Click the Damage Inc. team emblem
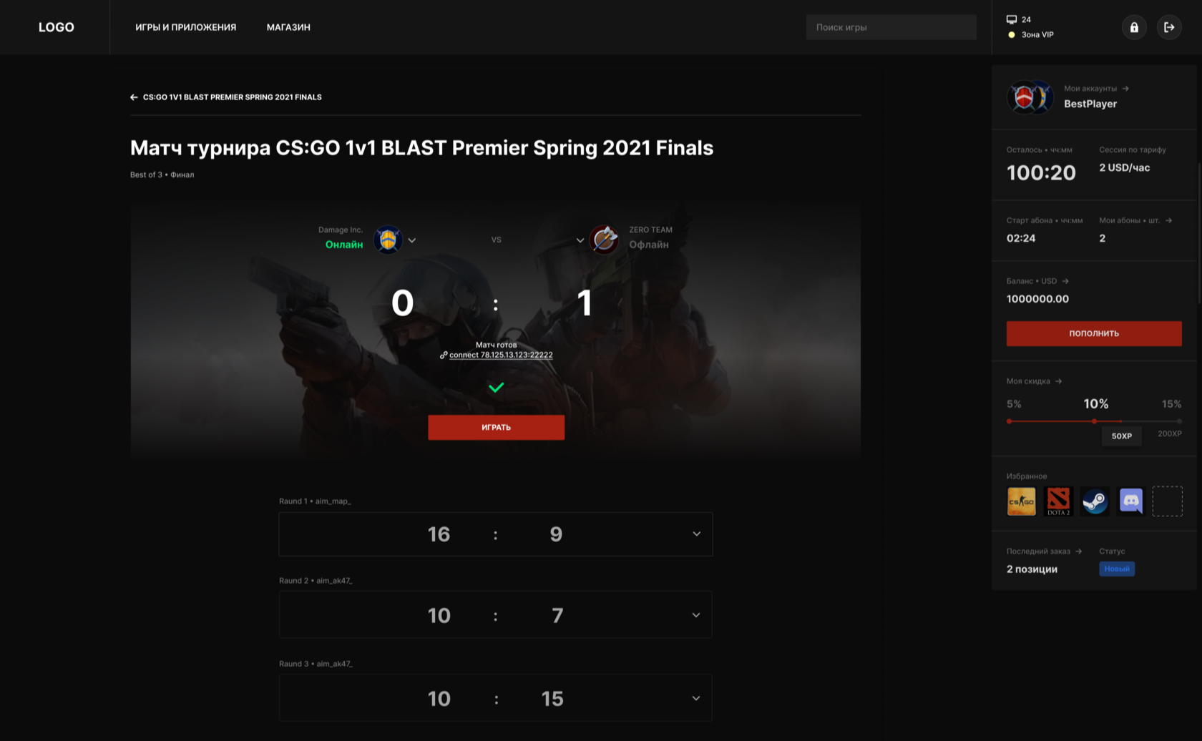 (388, 240)
